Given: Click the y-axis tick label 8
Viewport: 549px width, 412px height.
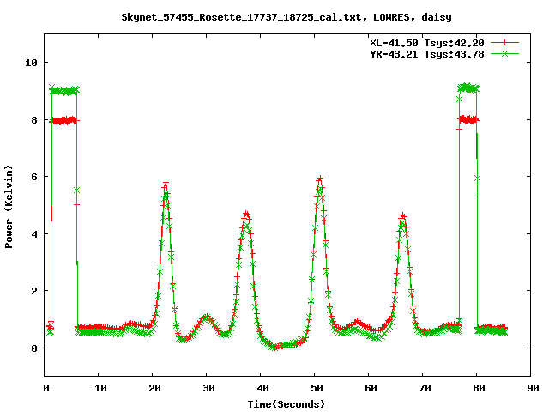Looking at the screenshot, I should [34, 120].
